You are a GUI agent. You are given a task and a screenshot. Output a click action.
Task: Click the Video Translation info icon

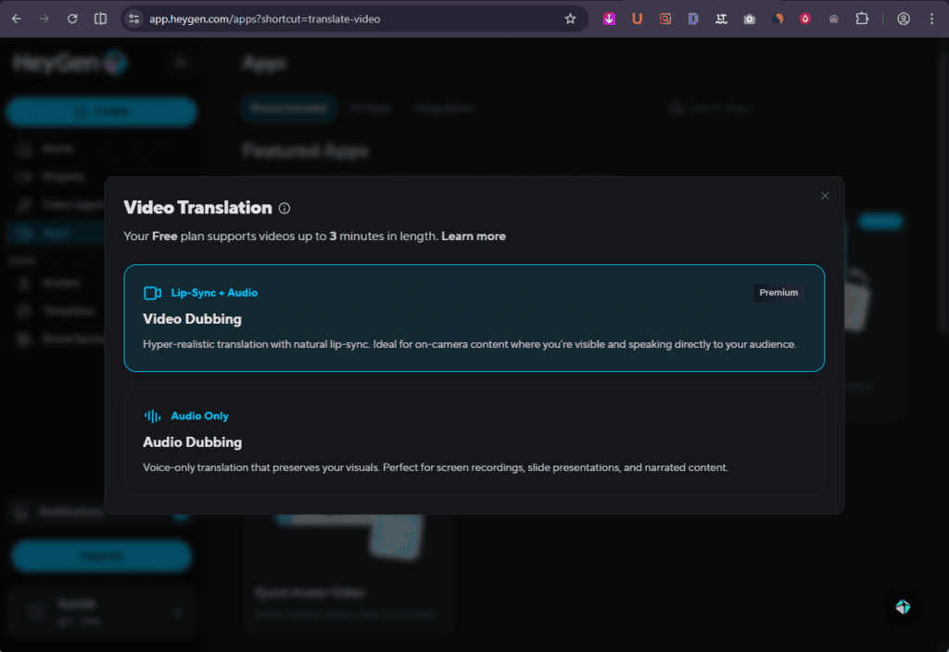[x=285, y=209]
